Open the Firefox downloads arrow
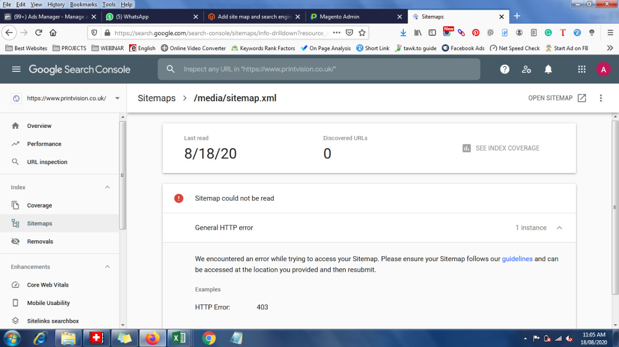 403,32
